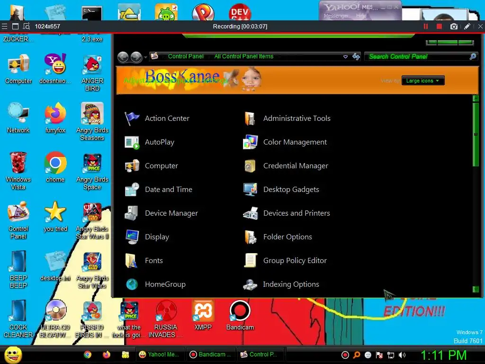Select the chome desktop shortcut

point(55,167)
